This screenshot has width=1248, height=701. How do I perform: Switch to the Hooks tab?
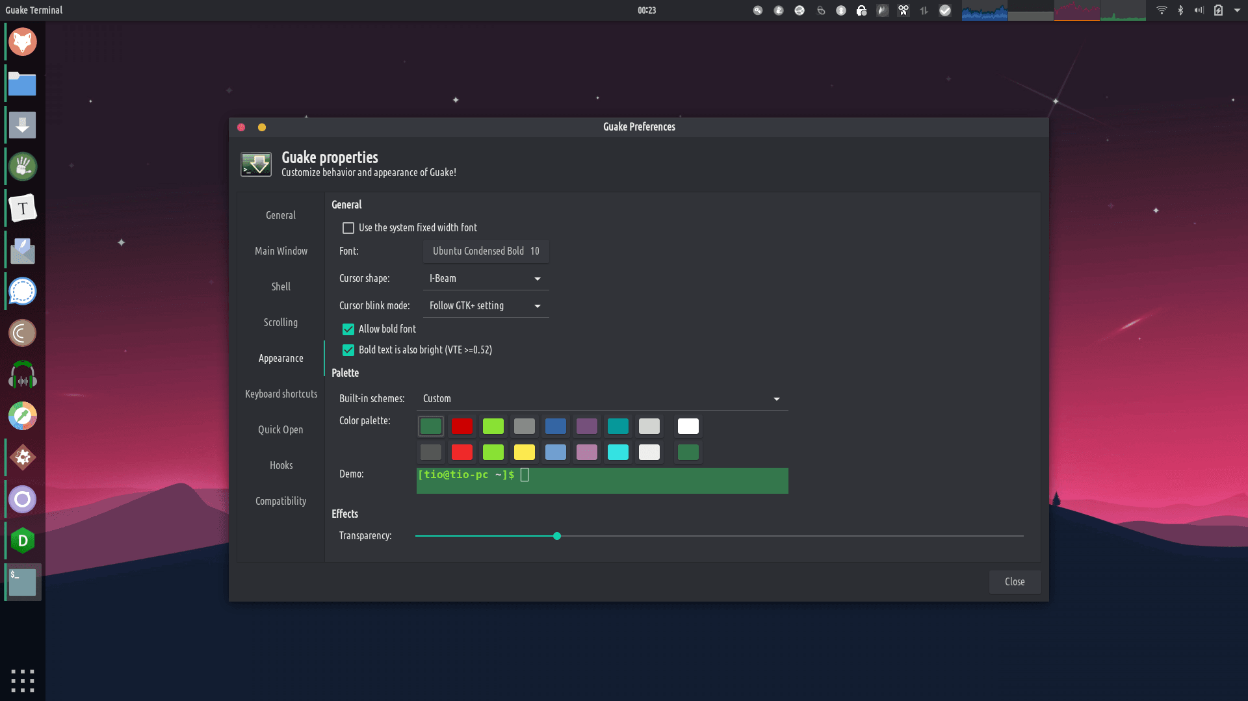coord(281,465)
